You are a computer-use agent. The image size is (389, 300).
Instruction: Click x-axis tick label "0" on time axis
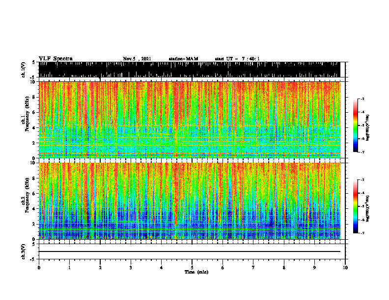(39, 268)
